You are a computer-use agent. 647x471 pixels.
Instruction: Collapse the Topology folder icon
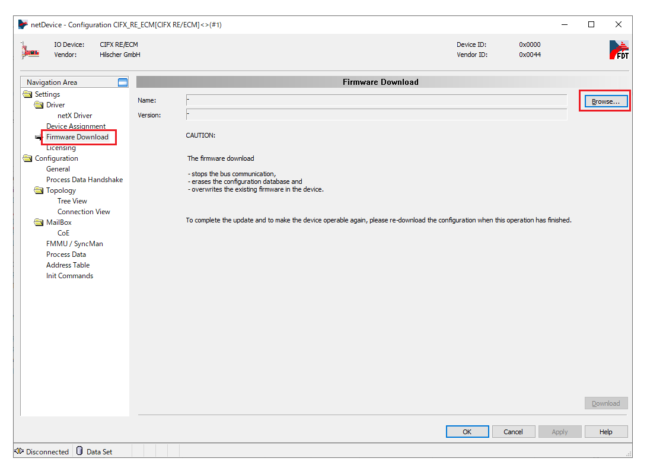pyautogui.click(x=39, y=190)
